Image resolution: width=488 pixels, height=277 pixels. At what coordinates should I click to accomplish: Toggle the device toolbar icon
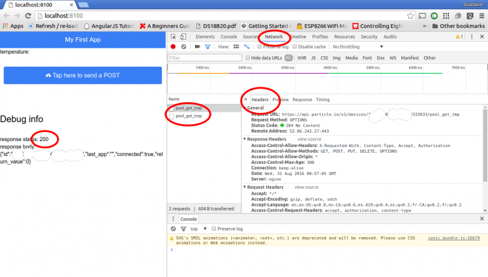point(183,37)
